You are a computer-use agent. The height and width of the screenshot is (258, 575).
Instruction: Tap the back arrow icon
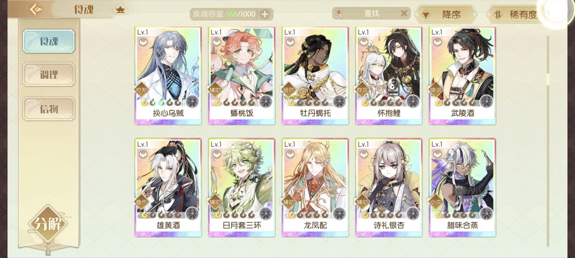pyautogui.click(x=36, y=10)
